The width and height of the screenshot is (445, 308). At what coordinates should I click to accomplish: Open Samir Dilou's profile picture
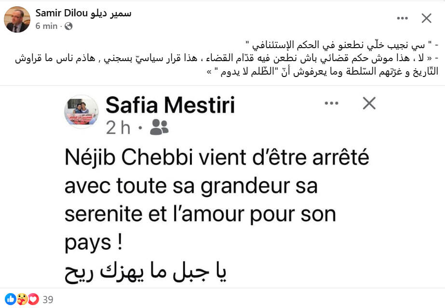[17, 19]
